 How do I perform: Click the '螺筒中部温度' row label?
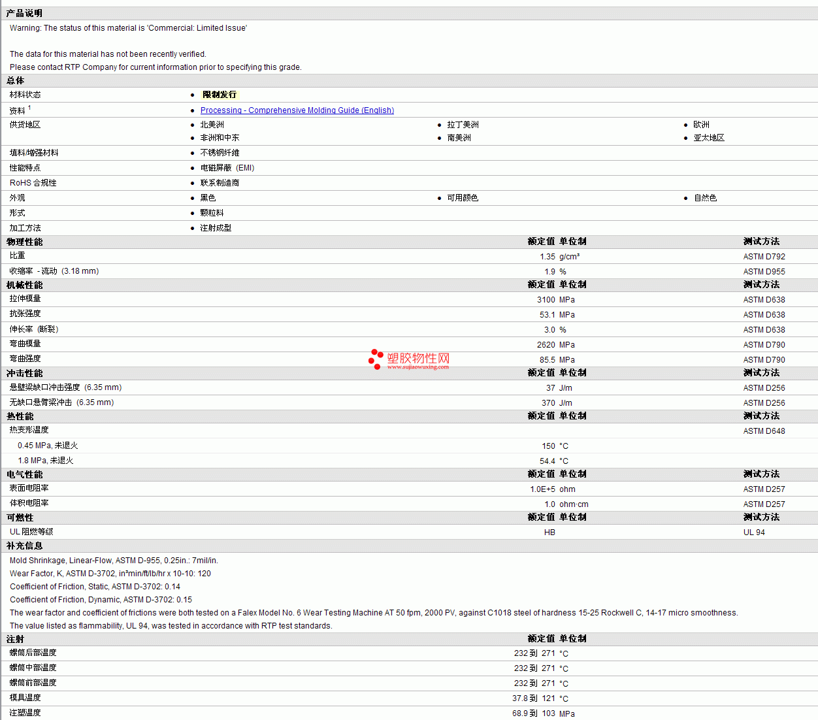point(33,668)
